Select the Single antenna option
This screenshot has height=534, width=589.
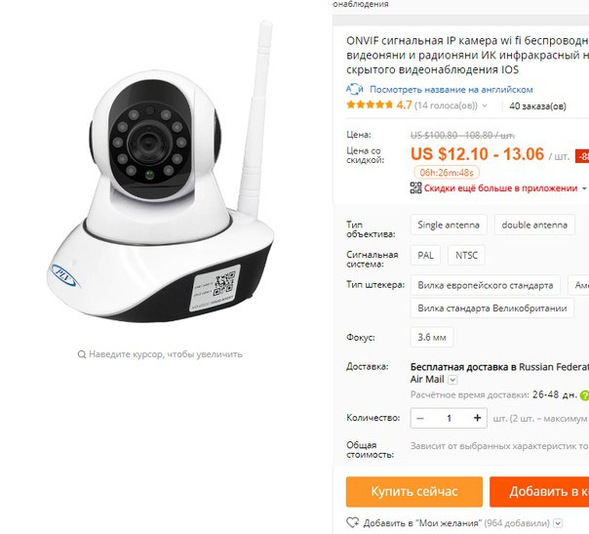pos(449,225)
